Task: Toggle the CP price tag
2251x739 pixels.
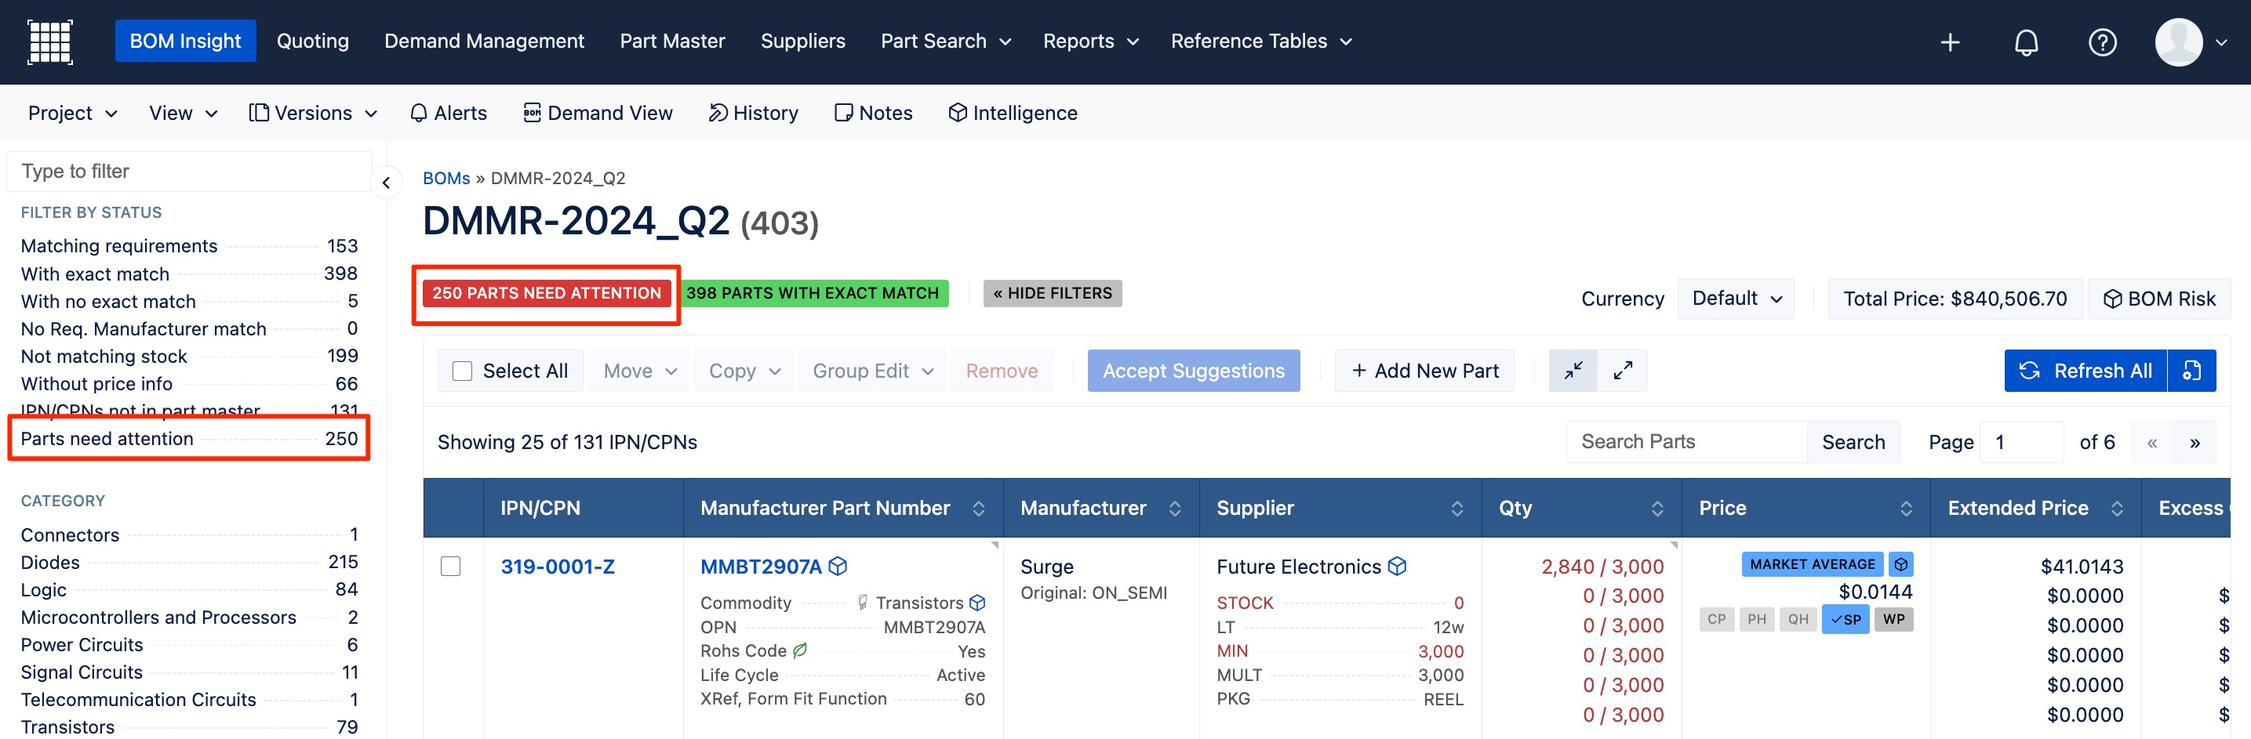Action: 1716,619
